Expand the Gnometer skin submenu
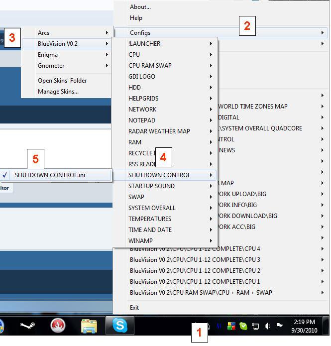Image resolution: width=331 pixels, height=346 pixels. point(67,66)
